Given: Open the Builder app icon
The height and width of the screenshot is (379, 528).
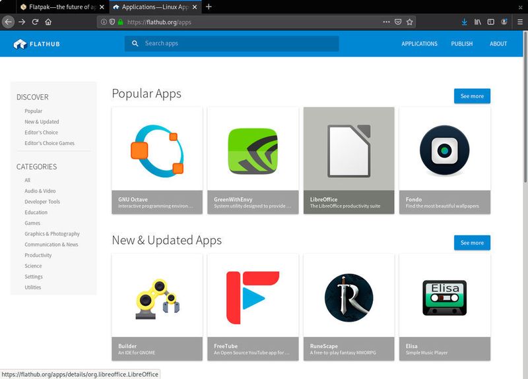Looking at the screenshot, I should click(157, 299).
